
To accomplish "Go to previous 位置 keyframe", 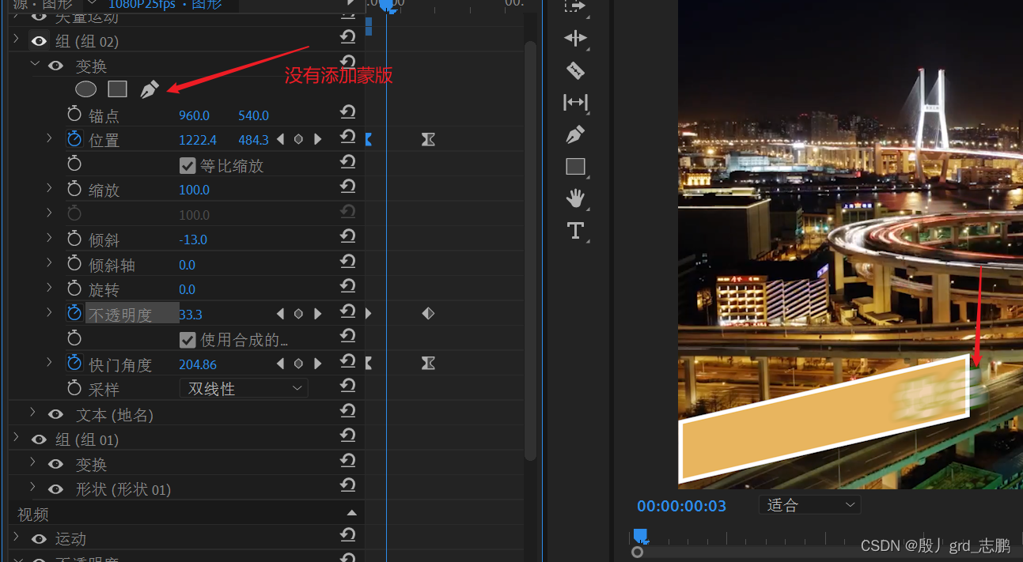I will point(280,139).
